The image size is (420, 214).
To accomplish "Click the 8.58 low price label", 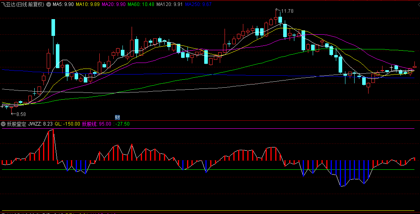I will point(21,114).
